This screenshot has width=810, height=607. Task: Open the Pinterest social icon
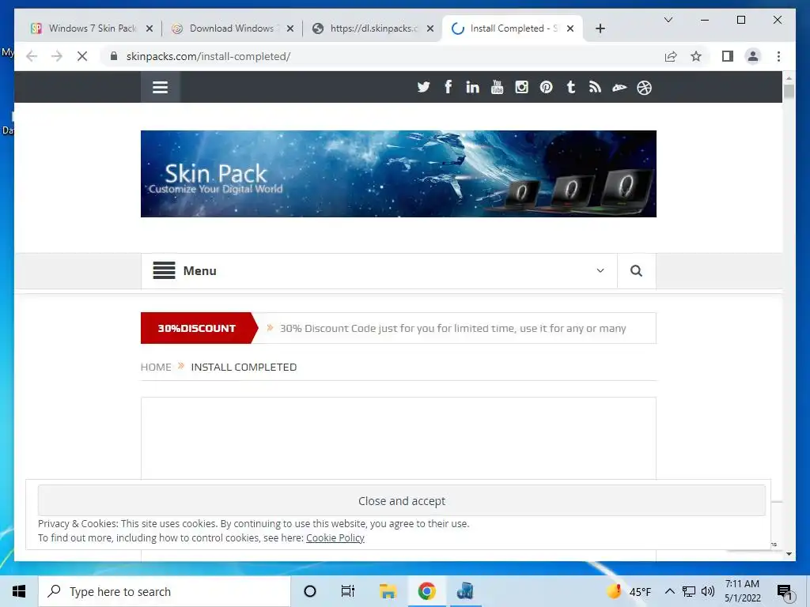546,87
